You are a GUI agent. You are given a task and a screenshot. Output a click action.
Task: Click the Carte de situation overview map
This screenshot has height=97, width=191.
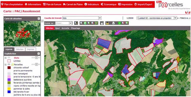tap(22, 34)
